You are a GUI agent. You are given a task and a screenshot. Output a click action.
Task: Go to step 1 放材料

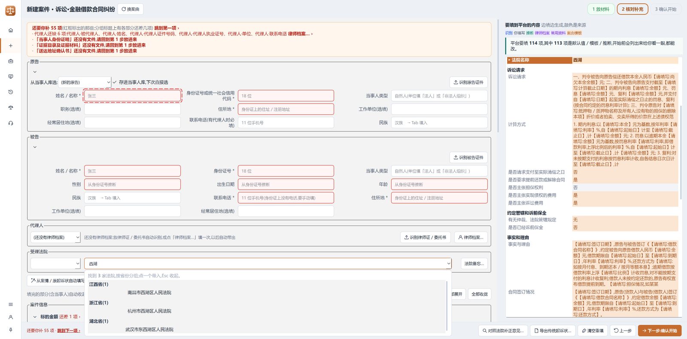coord(601,9)
